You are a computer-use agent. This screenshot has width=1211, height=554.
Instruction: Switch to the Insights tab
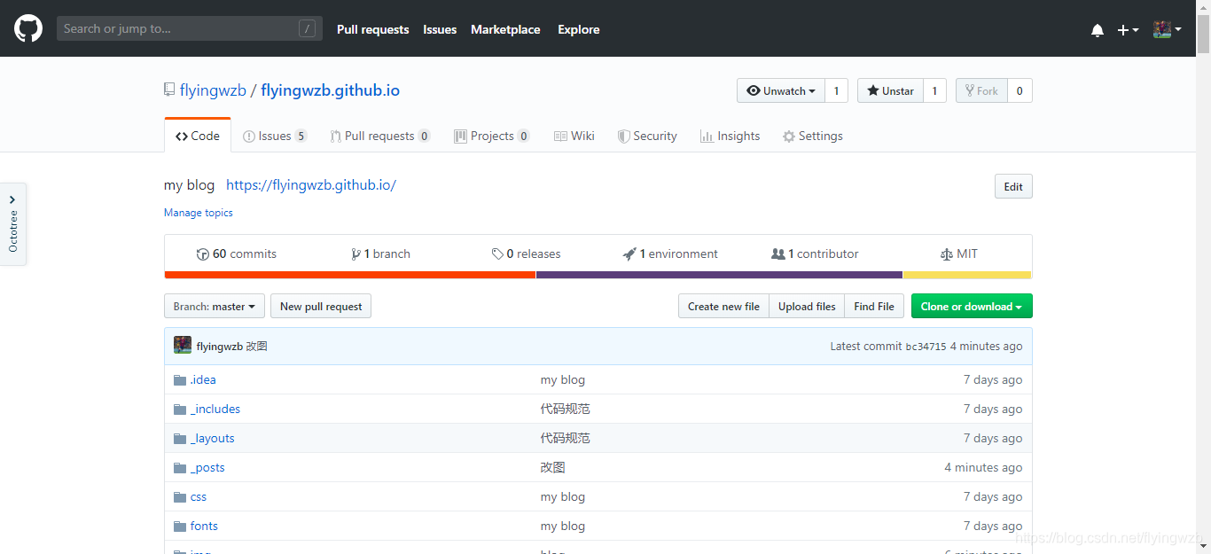click(x=730, y=136)
